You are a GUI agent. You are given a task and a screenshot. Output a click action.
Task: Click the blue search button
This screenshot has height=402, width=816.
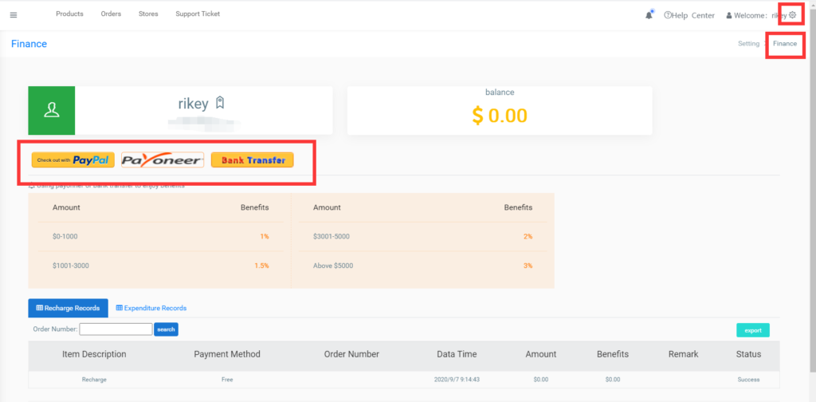(166, 329)
